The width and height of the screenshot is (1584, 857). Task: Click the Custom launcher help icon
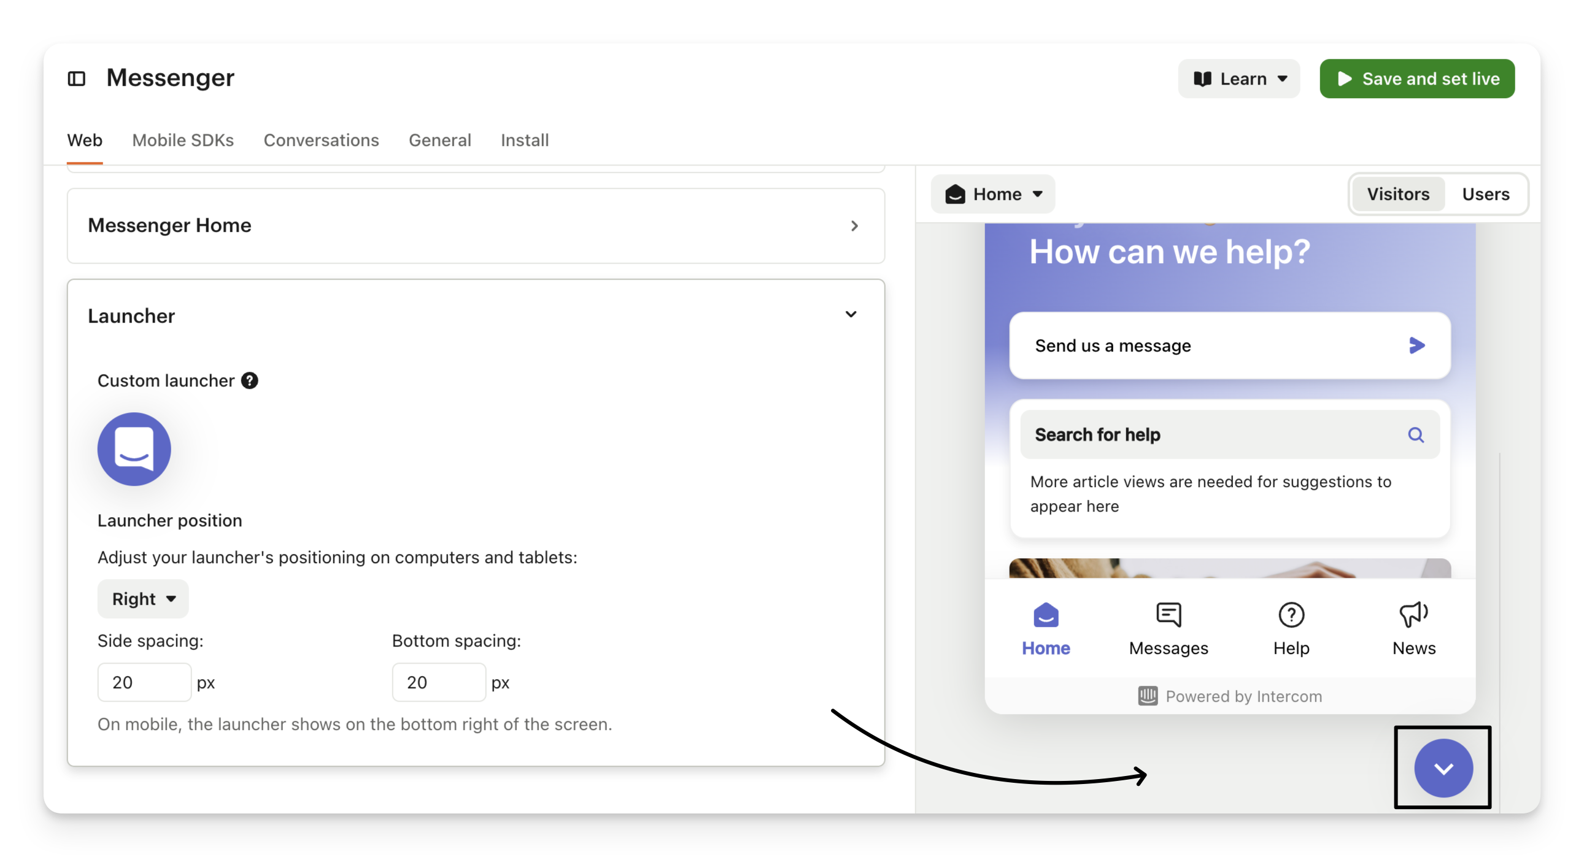pyautogui.click(x=249, y=380)
